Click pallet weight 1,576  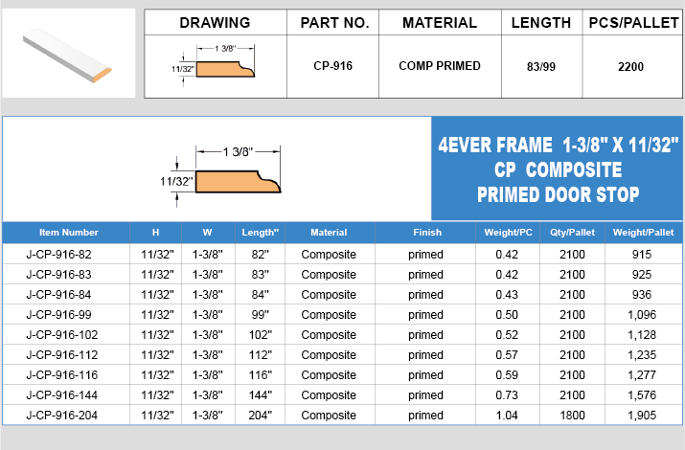642,395
